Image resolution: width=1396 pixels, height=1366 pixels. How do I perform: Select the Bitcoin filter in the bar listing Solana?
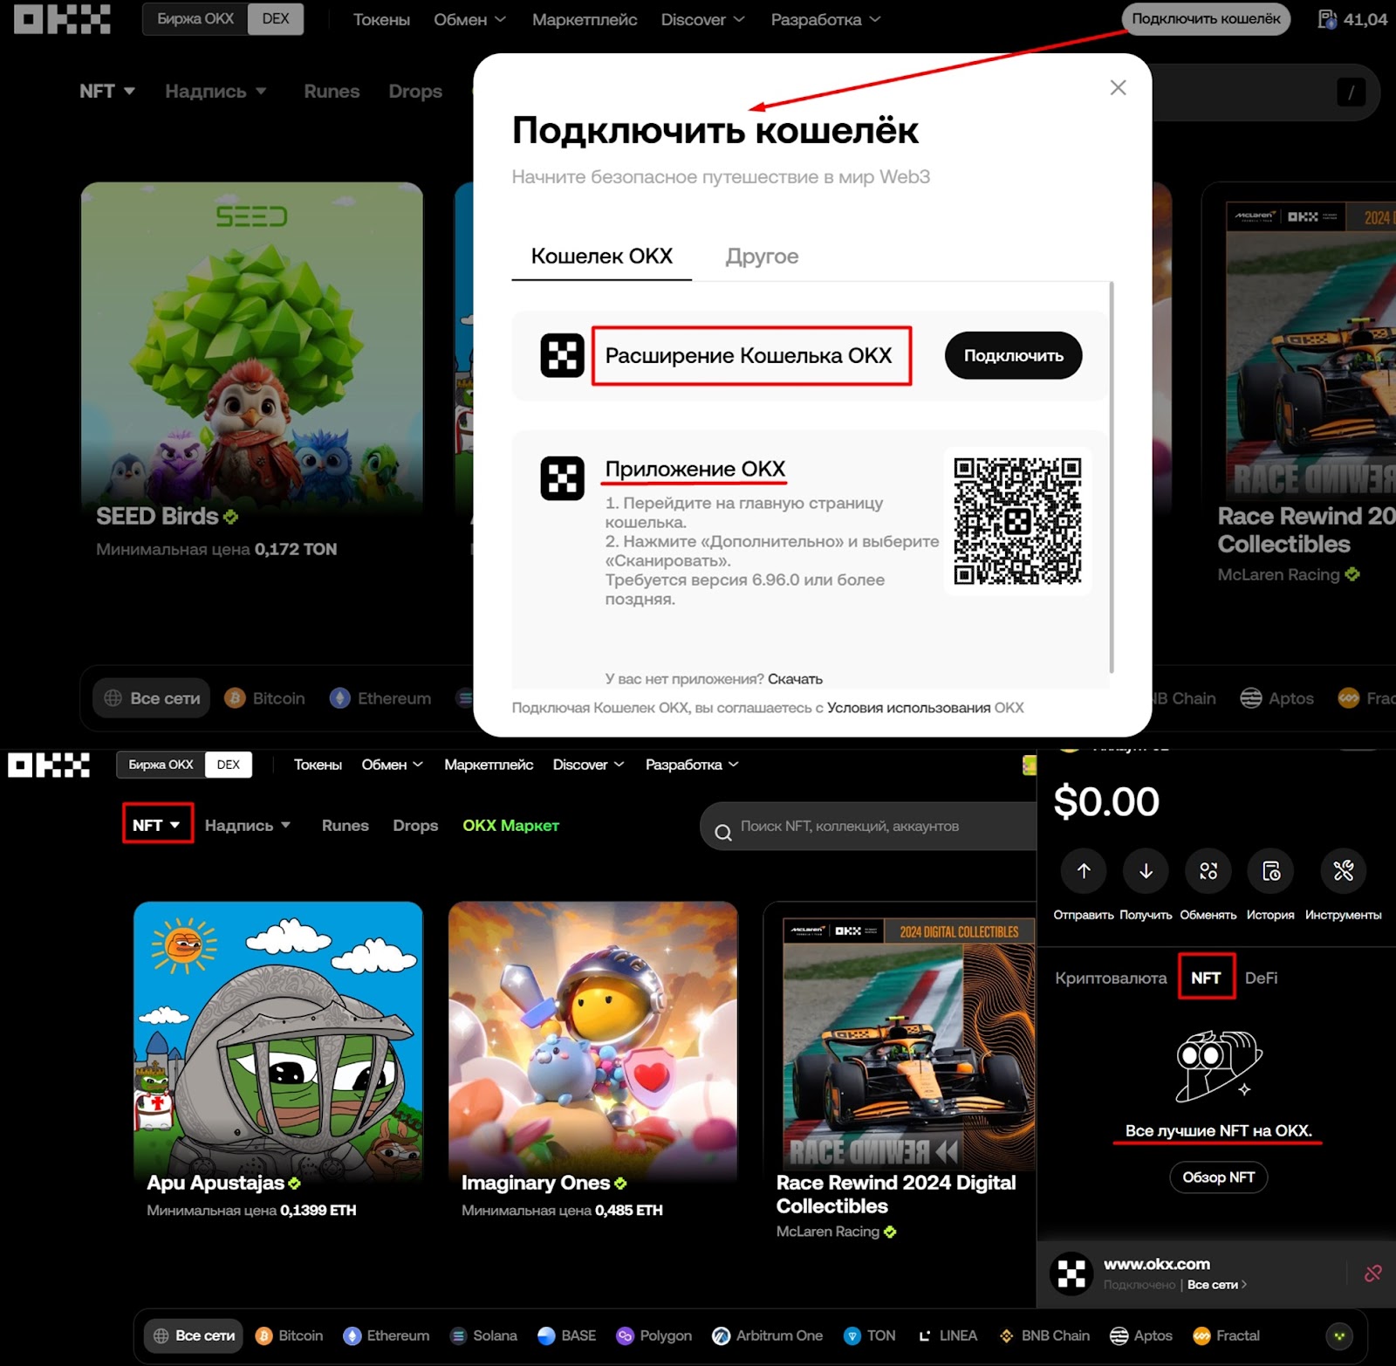point(289,1335)
